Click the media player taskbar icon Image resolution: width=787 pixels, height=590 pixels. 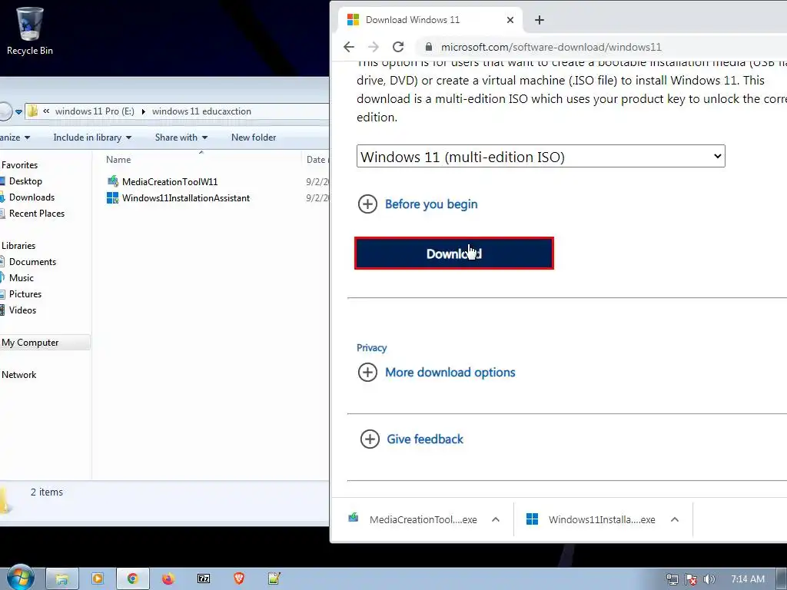click(x=98, y=578)
